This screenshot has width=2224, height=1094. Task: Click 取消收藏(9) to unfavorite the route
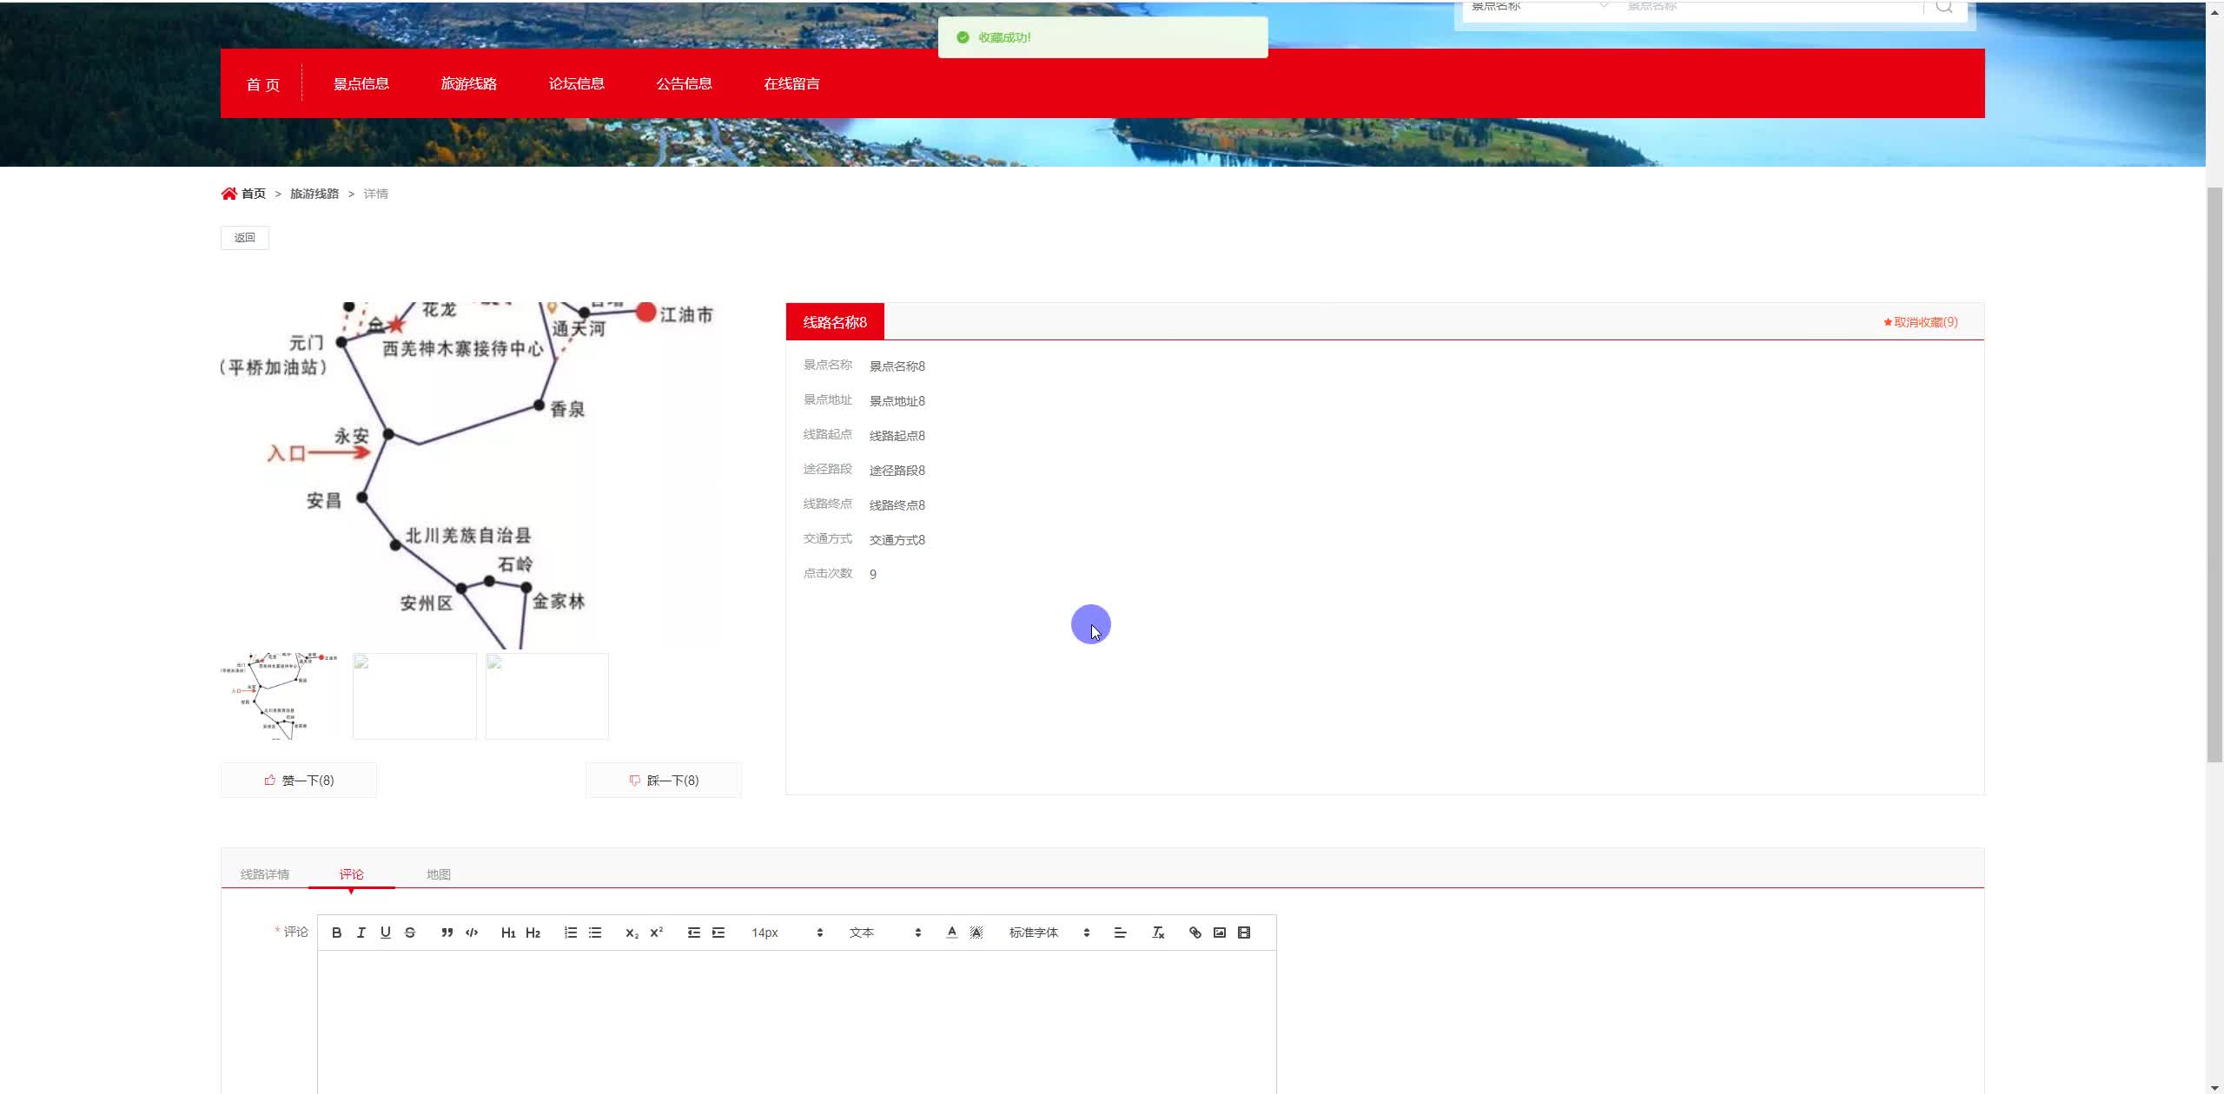[x=1920, y=322]
